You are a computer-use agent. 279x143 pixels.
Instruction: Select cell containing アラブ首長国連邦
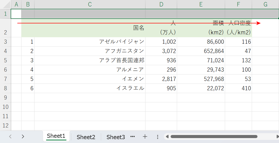[x=90, y=60]
